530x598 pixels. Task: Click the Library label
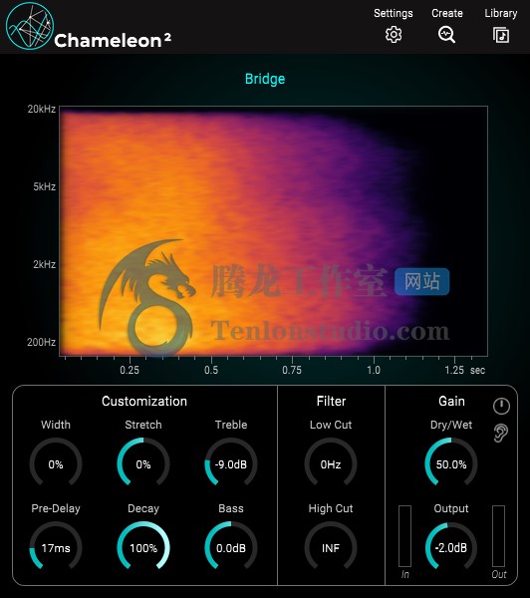click(x=501, y=13)
